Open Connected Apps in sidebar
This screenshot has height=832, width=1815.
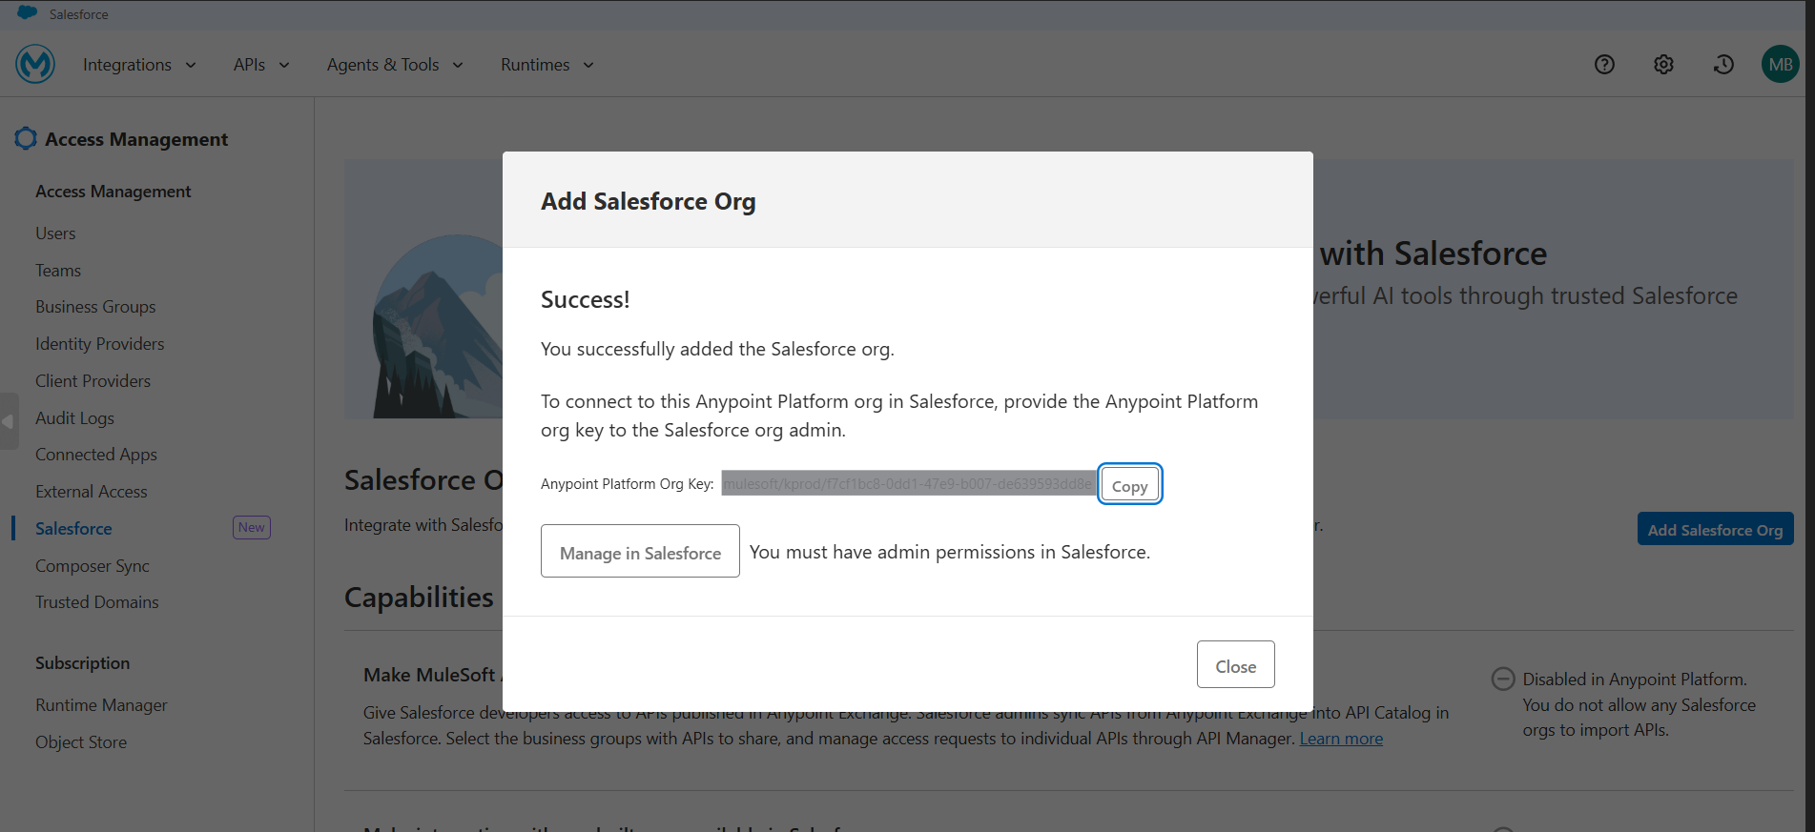coord(96,455)
